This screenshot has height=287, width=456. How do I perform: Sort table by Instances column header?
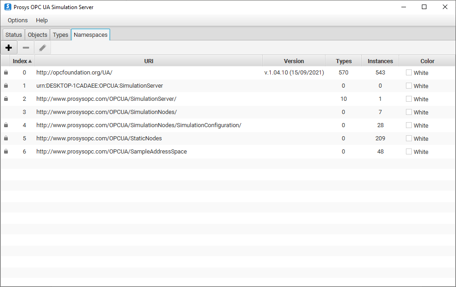tap(380, 61)
